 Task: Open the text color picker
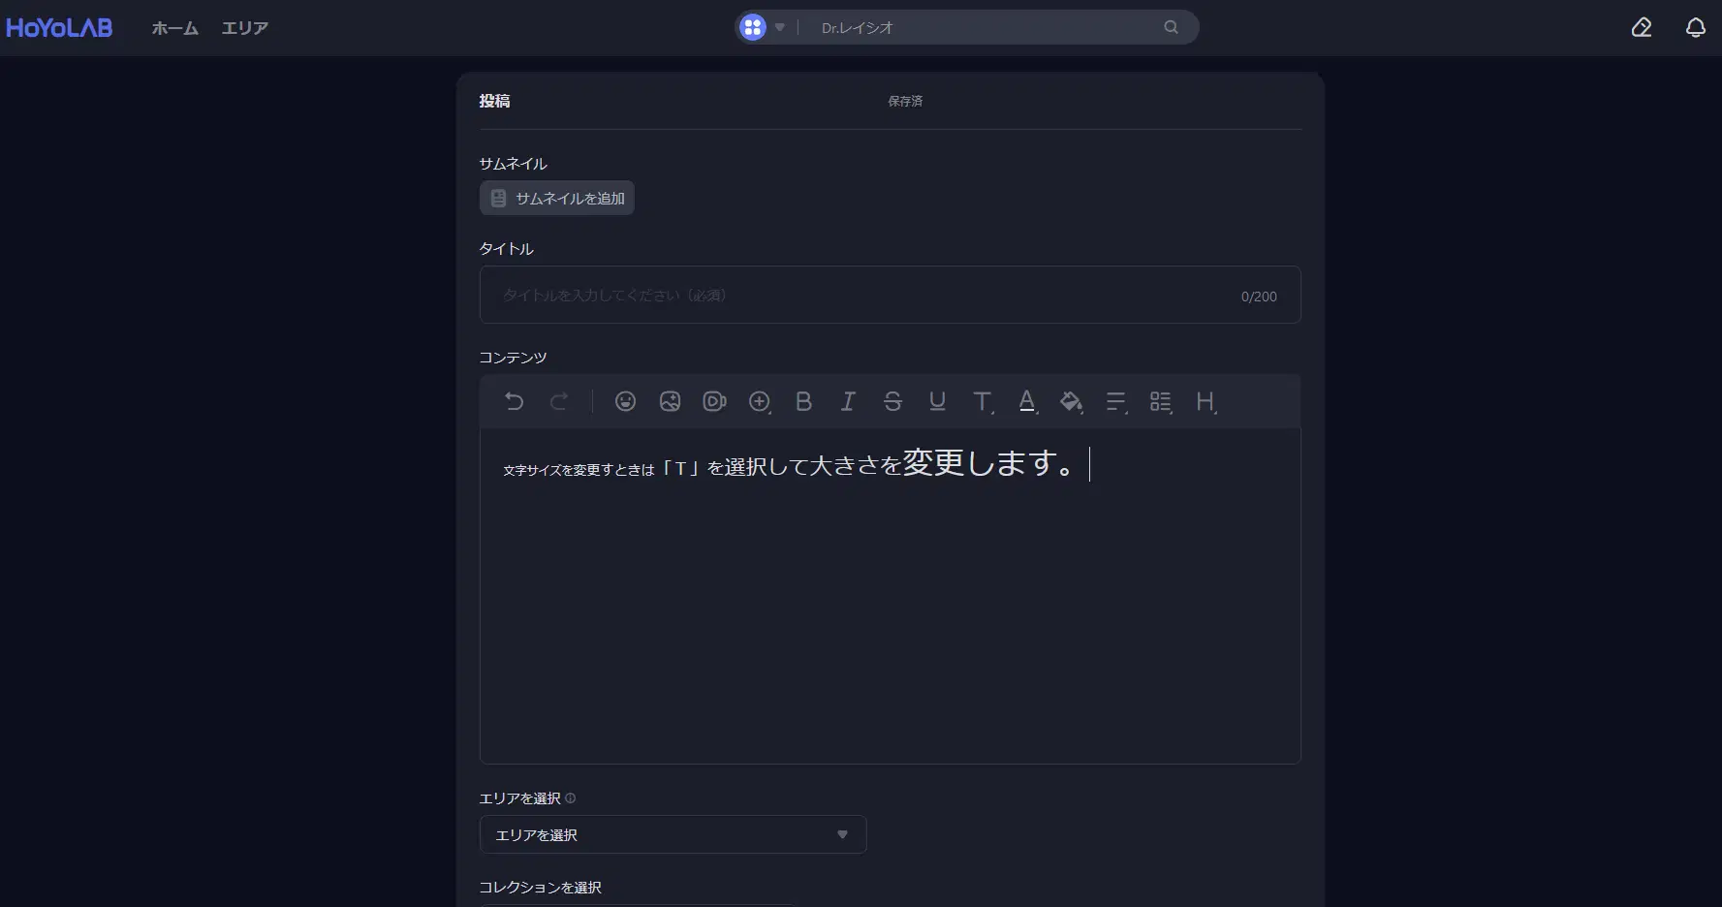tap(1027, 401)
